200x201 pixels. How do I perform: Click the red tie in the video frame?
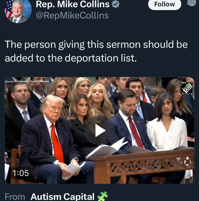click(57, 143)
